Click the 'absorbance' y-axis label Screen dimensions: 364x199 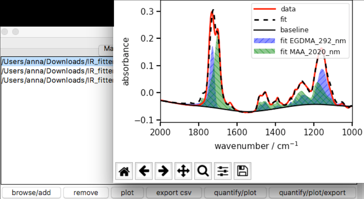[x=125, y=62]
